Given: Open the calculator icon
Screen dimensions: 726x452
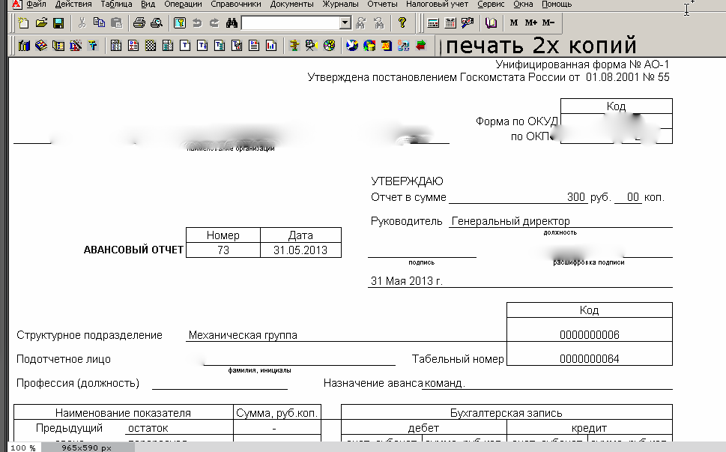Looking at the screenshot, I should pyautogui.click(x=434, y=23).
